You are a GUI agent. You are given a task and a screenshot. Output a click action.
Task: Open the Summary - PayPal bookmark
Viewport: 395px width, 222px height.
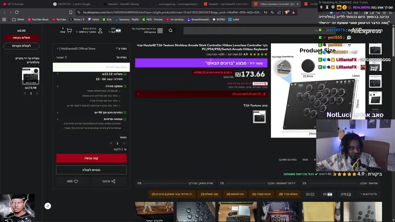(127, 19)
